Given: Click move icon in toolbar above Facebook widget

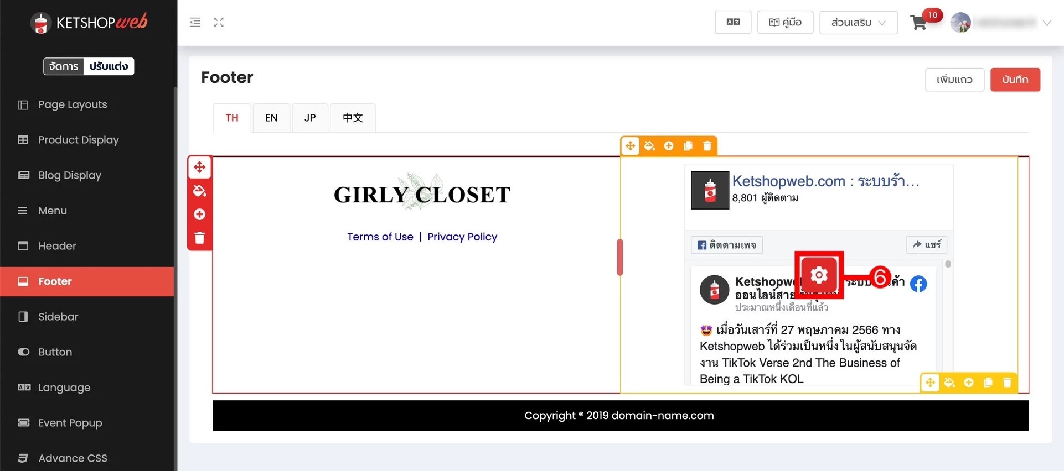Looking at the screenshot, I should 631,146.
